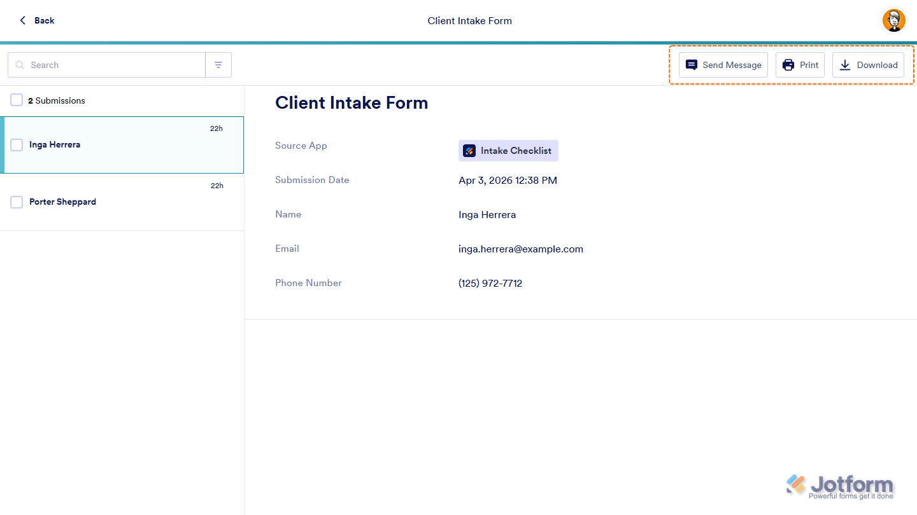Open the user avatar in the top corner

pyautogui.click(x=893, y=20)
